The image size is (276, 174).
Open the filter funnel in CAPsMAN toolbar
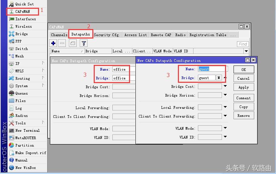(84, 43)
